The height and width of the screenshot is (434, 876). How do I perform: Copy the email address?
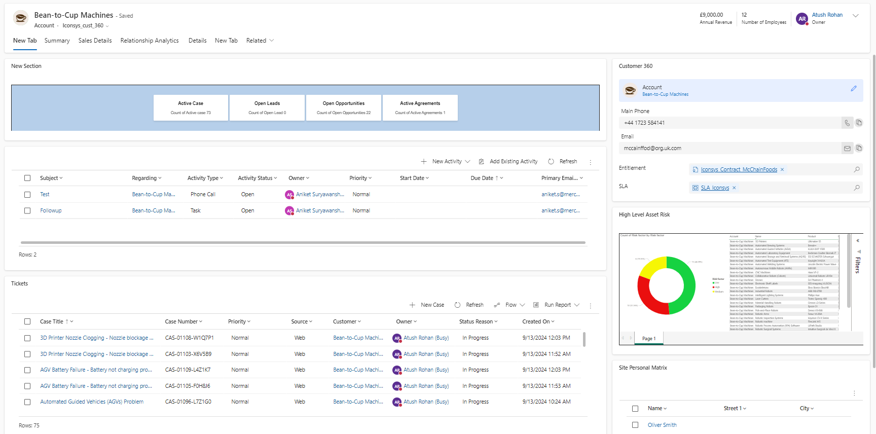point(859,148)
